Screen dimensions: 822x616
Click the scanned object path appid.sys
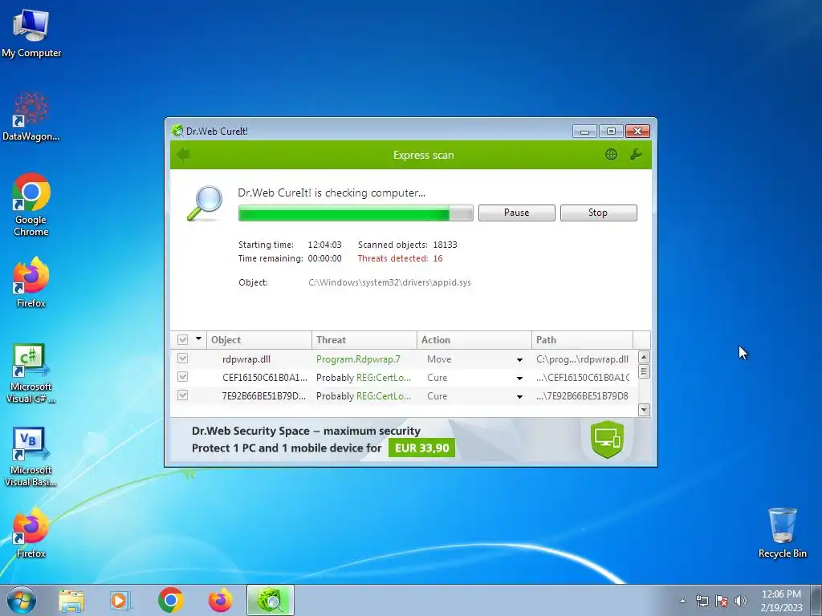click(389, 283)
